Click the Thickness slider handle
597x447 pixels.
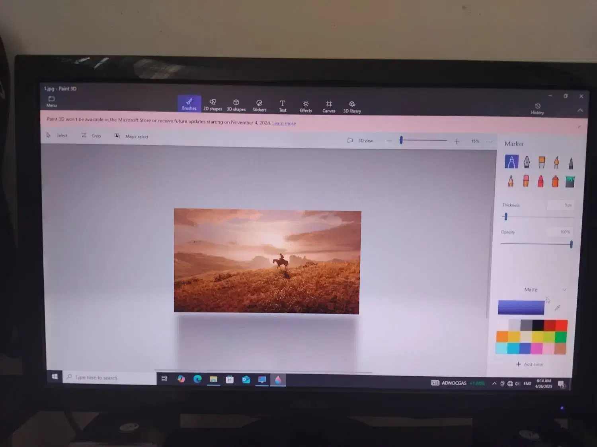pyautogui.click(x=506, y=217)
